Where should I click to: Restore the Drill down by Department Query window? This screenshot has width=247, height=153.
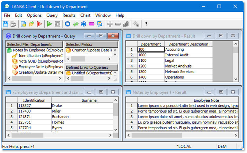point(101,36)
